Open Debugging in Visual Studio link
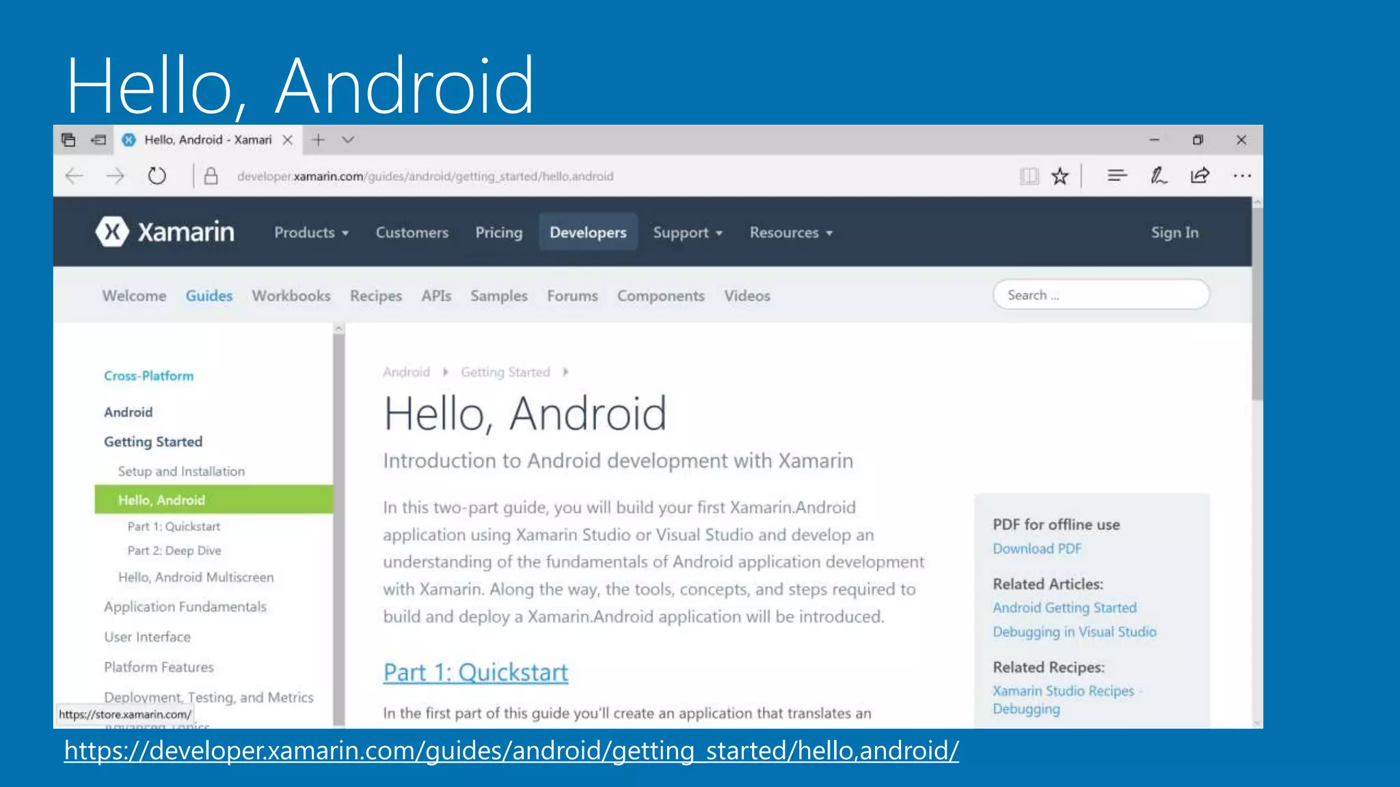This screenshot has height=787, width=1400. (1075, 632)
